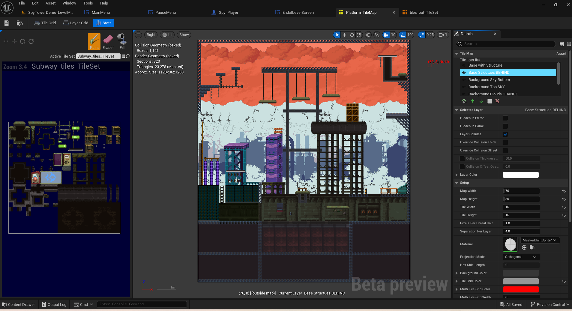This screenshot has width=572, height=311.
Task: Toggle visibility of Base with Structure layer
Action: pyautogui.click(x=464, y=65)
